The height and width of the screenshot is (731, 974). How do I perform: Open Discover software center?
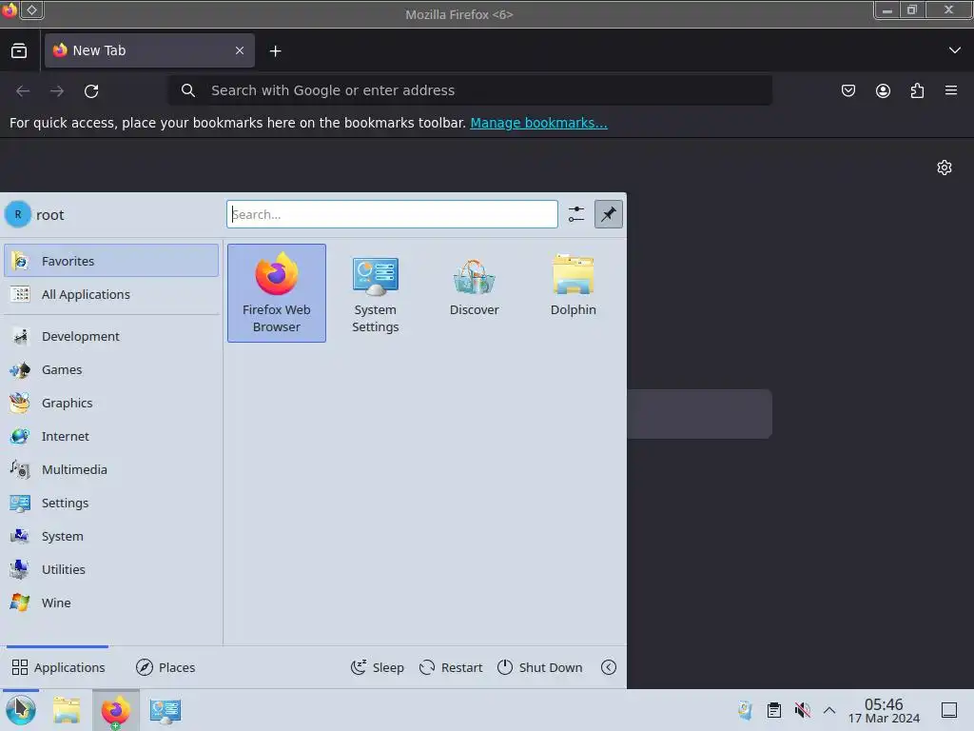[474, 293]
